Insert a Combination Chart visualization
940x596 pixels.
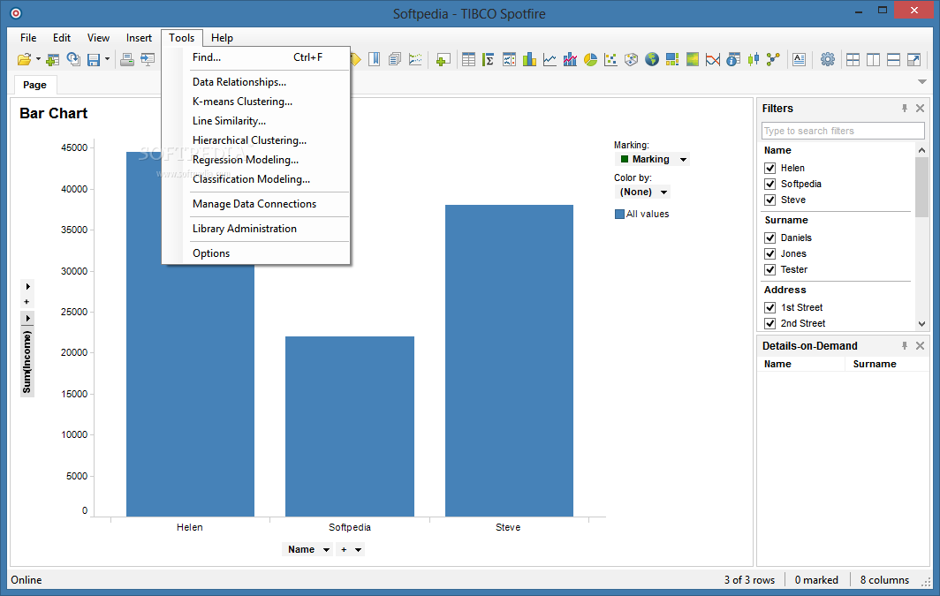point(570,59)
